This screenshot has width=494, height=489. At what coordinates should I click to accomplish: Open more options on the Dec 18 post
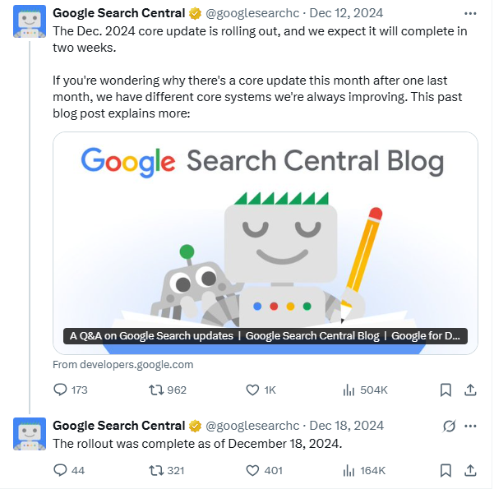(470, 426)
